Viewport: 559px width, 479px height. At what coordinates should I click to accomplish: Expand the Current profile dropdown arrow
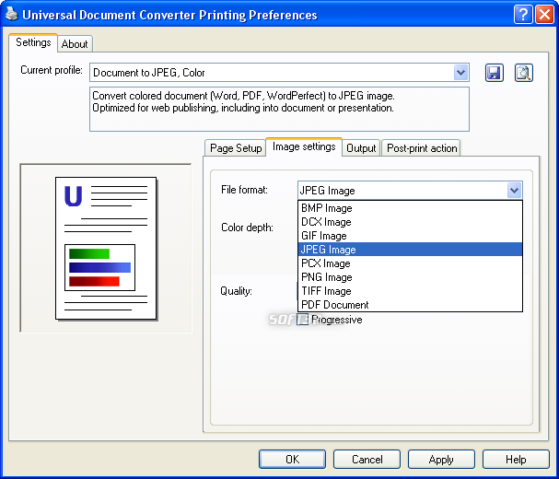[460, 73]
